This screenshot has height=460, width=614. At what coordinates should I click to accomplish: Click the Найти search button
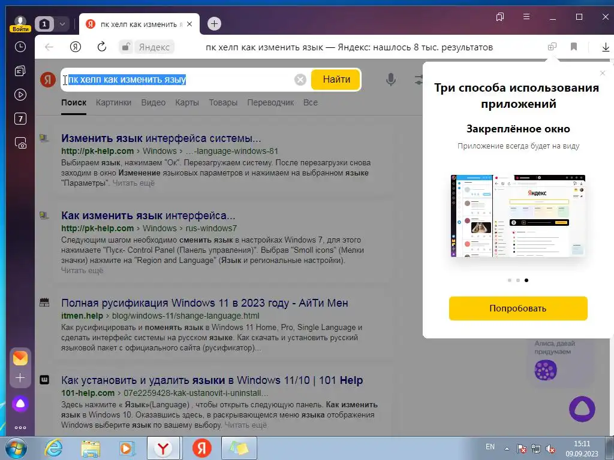coord(336,80)
